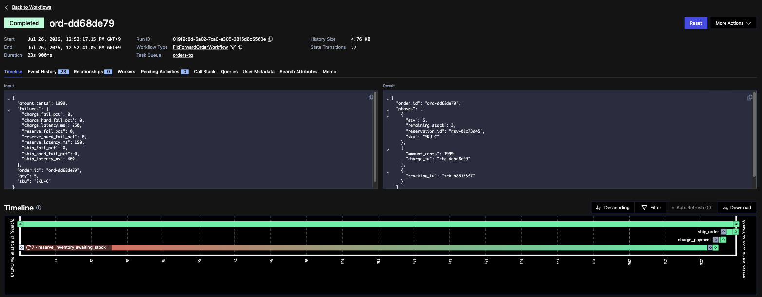The height and width of the screenshot is (297, 762).
Task: Click the main workflow green timeline bar
Action: coord(378,224)
